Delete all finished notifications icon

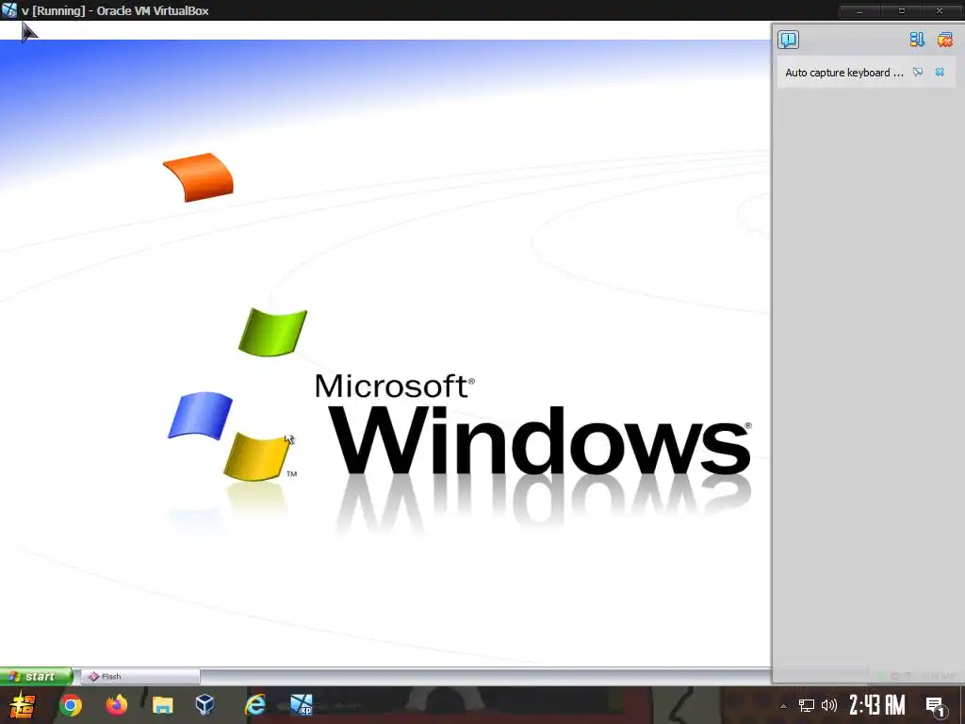[x=944, y=40]
